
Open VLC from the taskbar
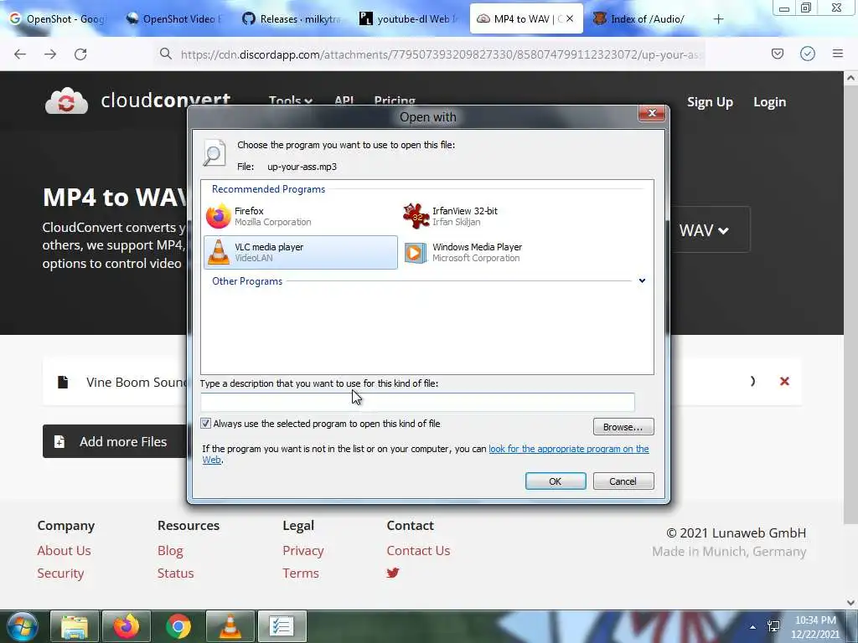pyautogui.click(x=230, y=626)
